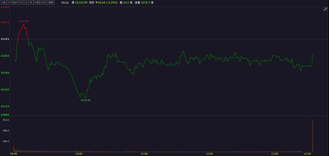Click the 21112 price axis label
The image size is (329, 156).
(x=5, y=106)
